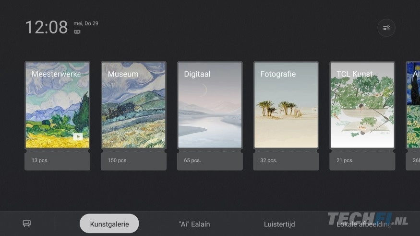The image size is (420, 236).
Task: Select the Kunstgalerie tab
Action: click(109, 224)
